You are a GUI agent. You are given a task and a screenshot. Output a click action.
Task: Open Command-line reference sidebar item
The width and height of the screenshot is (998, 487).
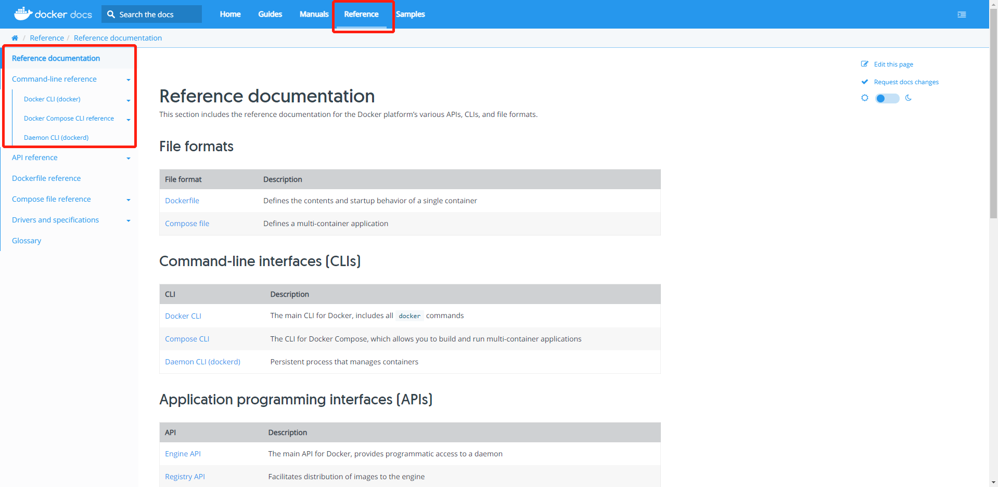pyautogui.click(x=54, y=79)
